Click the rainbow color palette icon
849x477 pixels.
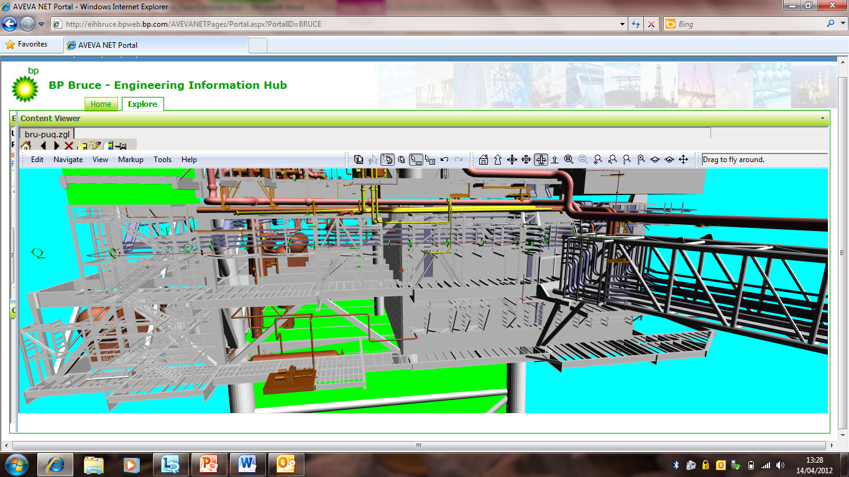tap(109, 146)
